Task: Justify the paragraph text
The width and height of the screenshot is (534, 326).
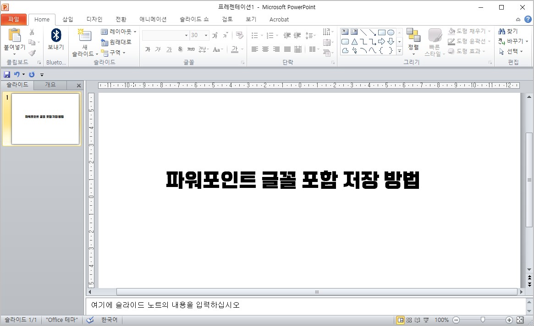Action: 287,49
